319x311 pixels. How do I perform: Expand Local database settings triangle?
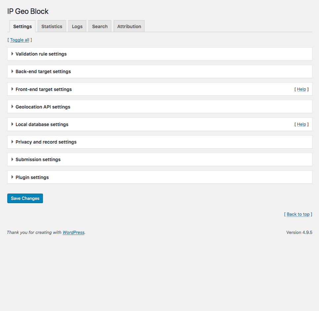pos(13,124)
